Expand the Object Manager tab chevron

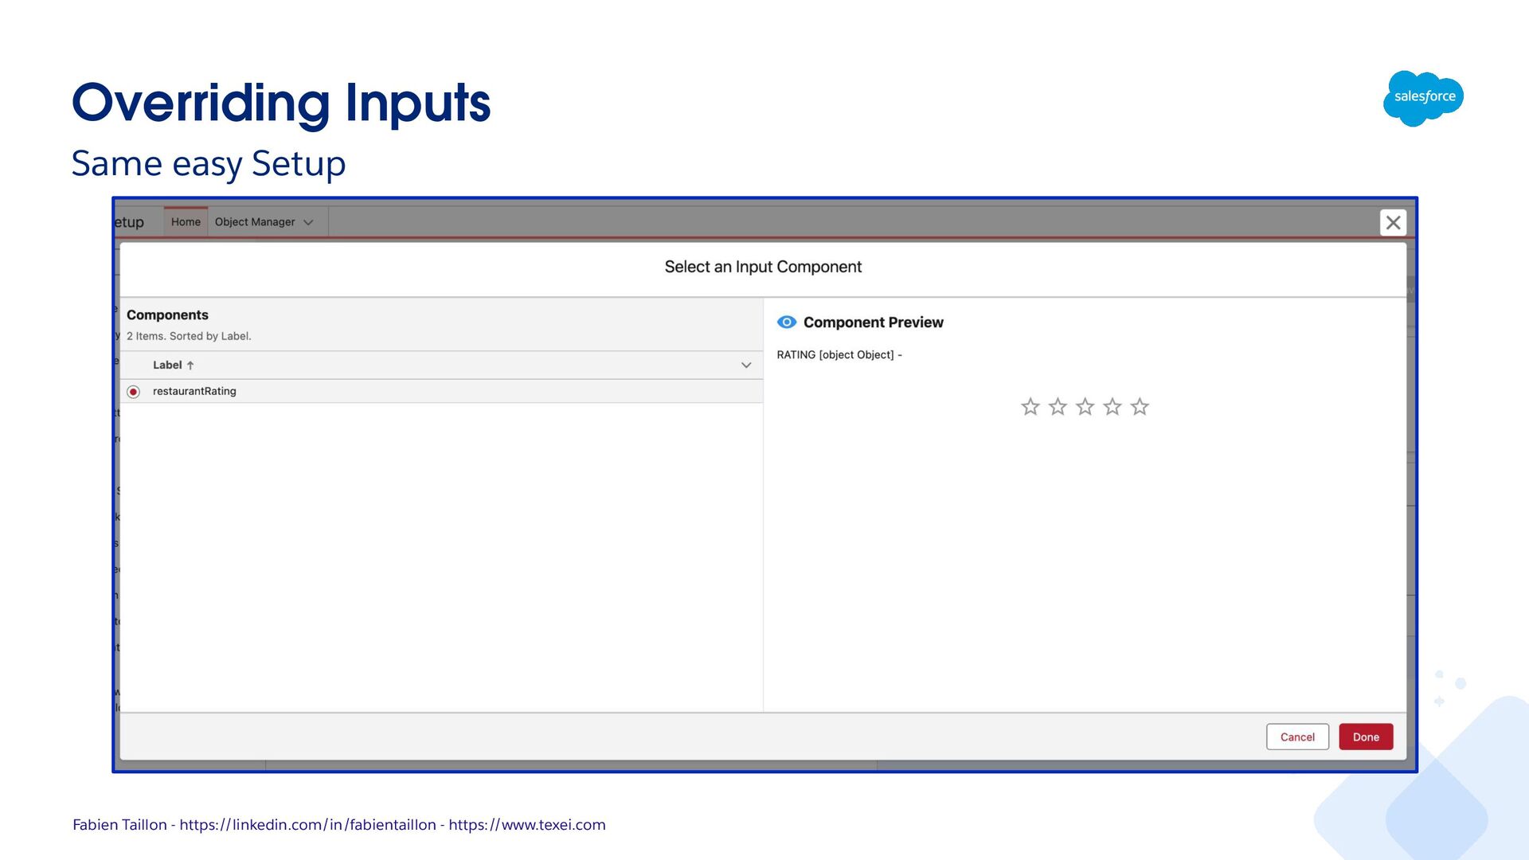pos(308,222)
